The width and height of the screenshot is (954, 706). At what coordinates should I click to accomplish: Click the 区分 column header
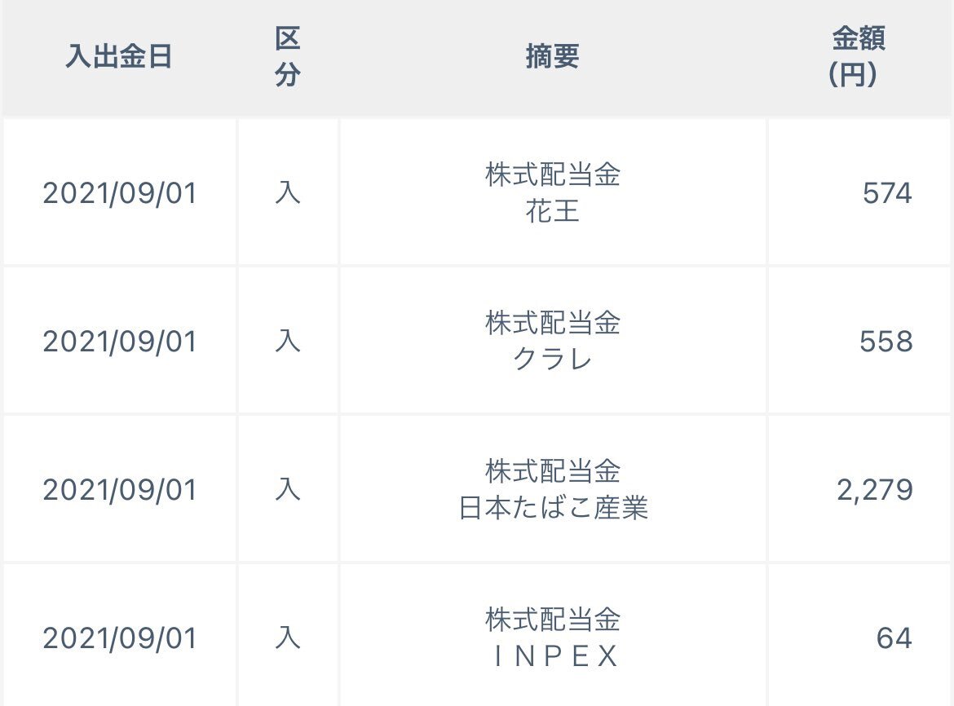tap(287, 56)
